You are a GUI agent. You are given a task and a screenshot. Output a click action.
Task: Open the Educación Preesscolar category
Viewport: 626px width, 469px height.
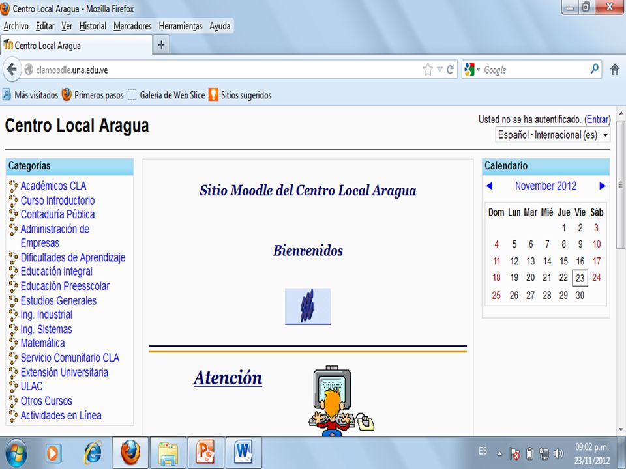pos(65,286)
